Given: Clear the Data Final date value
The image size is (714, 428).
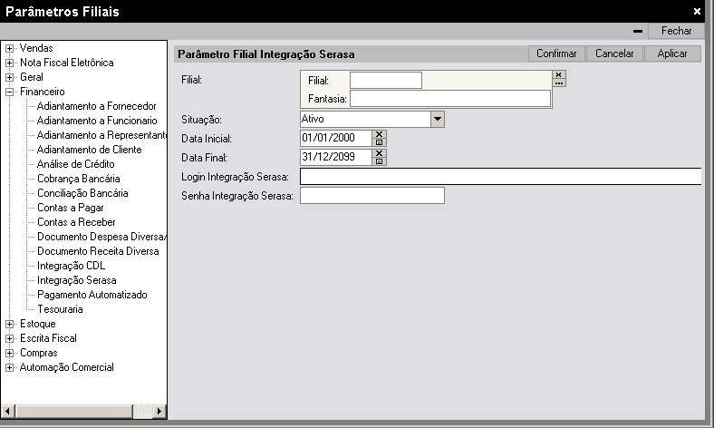Looking at the screenshot, I should (379, 153).
